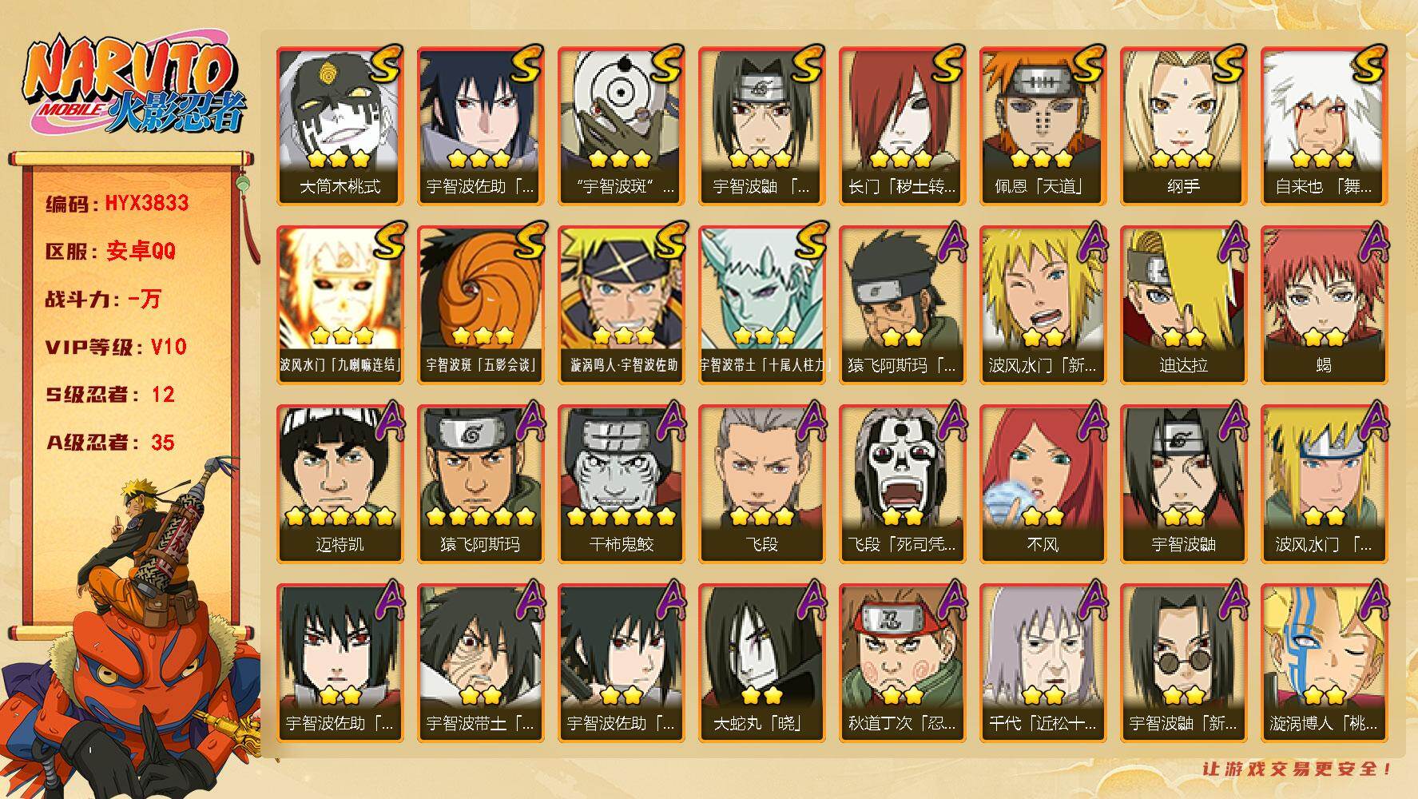Viewport: 1418px width, 799px height.
Task: Click the stars on 猿飞阿斯玛 five-star card
Action: [480, 516]
